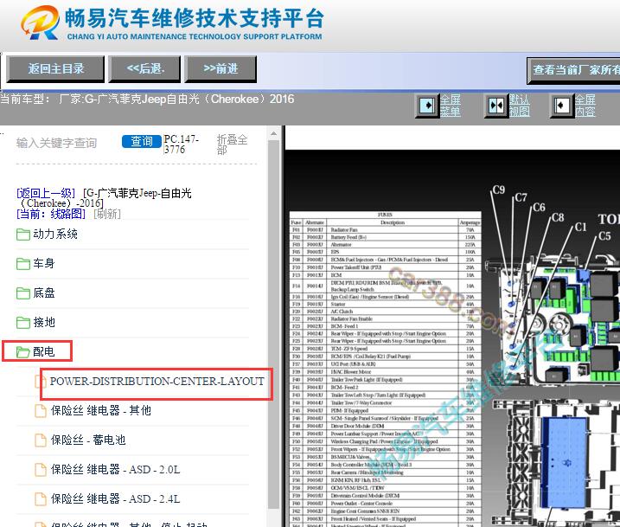
Task: Click file icon beside ASD - 2.4L
Action: [41, 499]
